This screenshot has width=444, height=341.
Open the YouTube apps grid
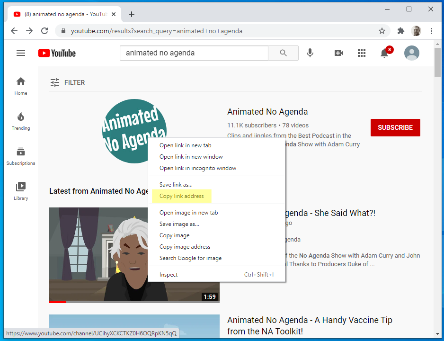click(x=362, y=53)
